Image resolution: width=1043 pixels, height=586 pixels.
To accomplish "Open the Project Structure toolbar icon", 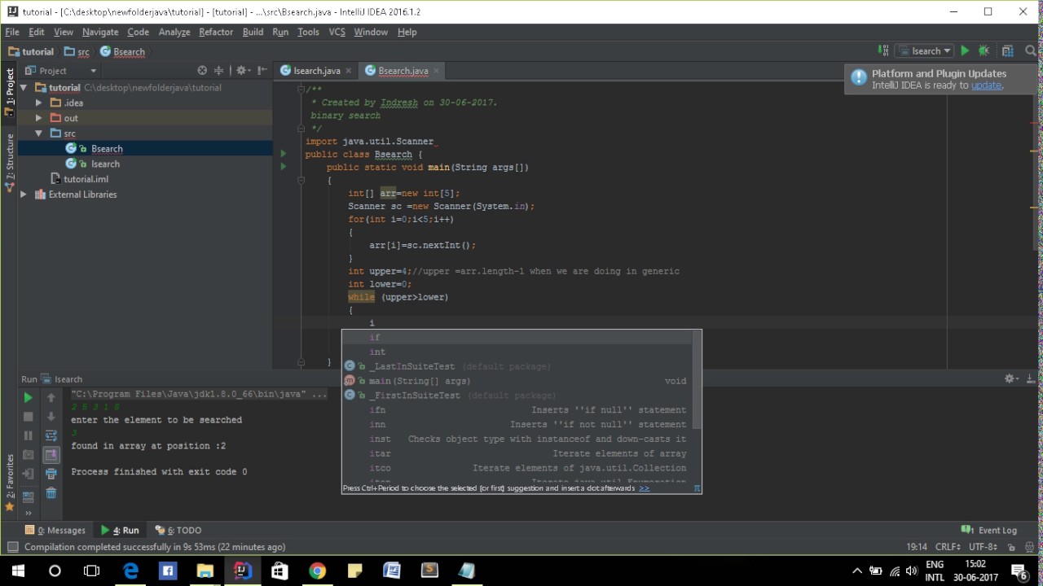I will 1007,50.
